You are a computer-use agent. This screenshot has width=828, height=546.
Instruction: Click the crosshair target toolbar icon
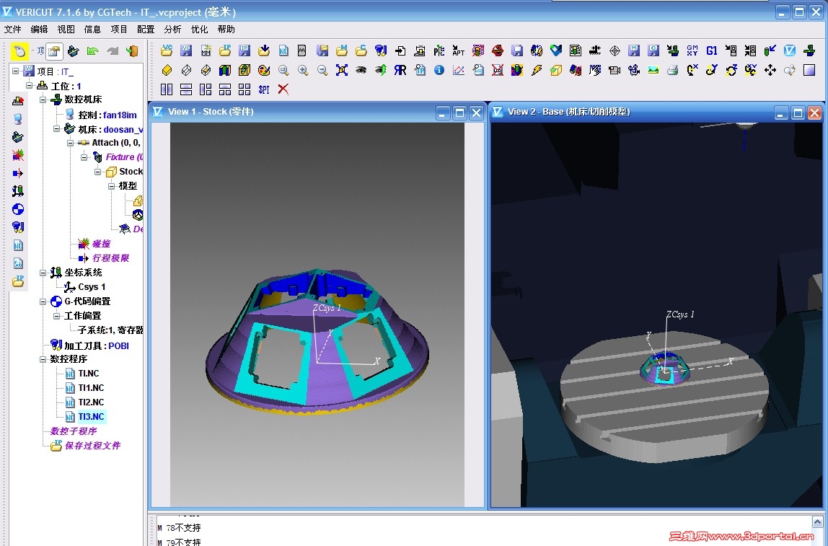pos(615,50)
